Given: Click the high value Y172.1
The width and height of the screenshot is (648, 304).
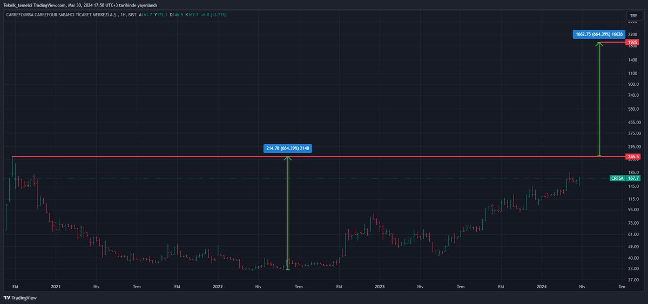Looking at the screenshot, I should click(161, 15).
